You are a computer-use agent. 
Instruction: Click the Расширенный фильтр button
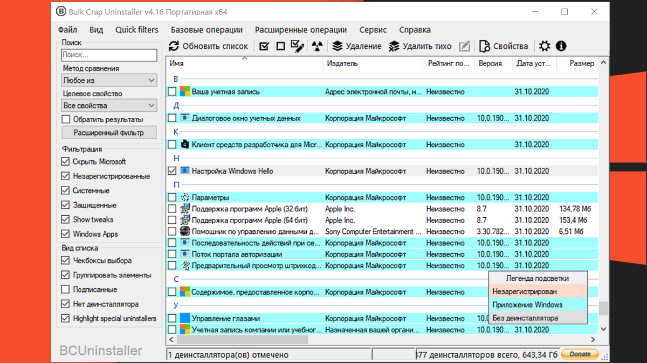[x=109, y=132]
